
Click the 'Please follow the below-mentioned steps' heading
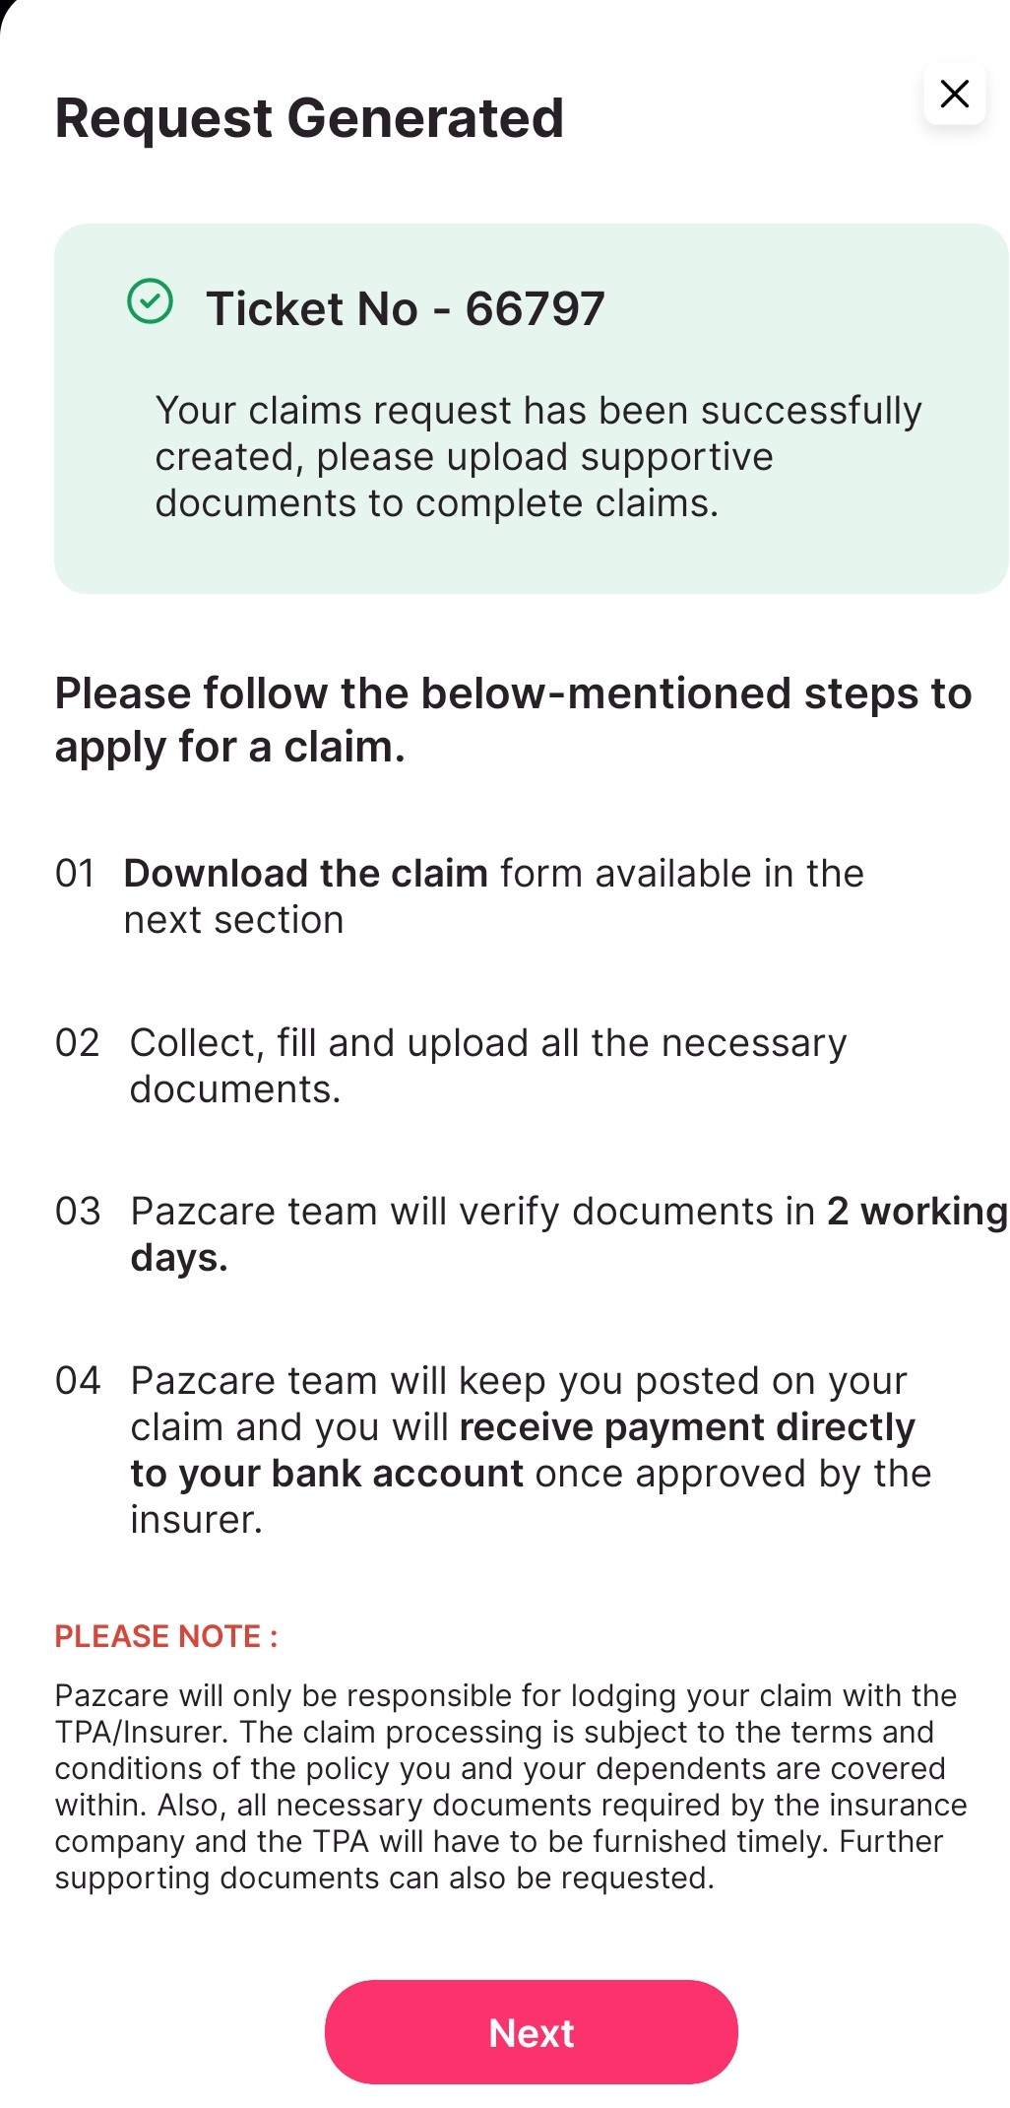tap(512, 719)
